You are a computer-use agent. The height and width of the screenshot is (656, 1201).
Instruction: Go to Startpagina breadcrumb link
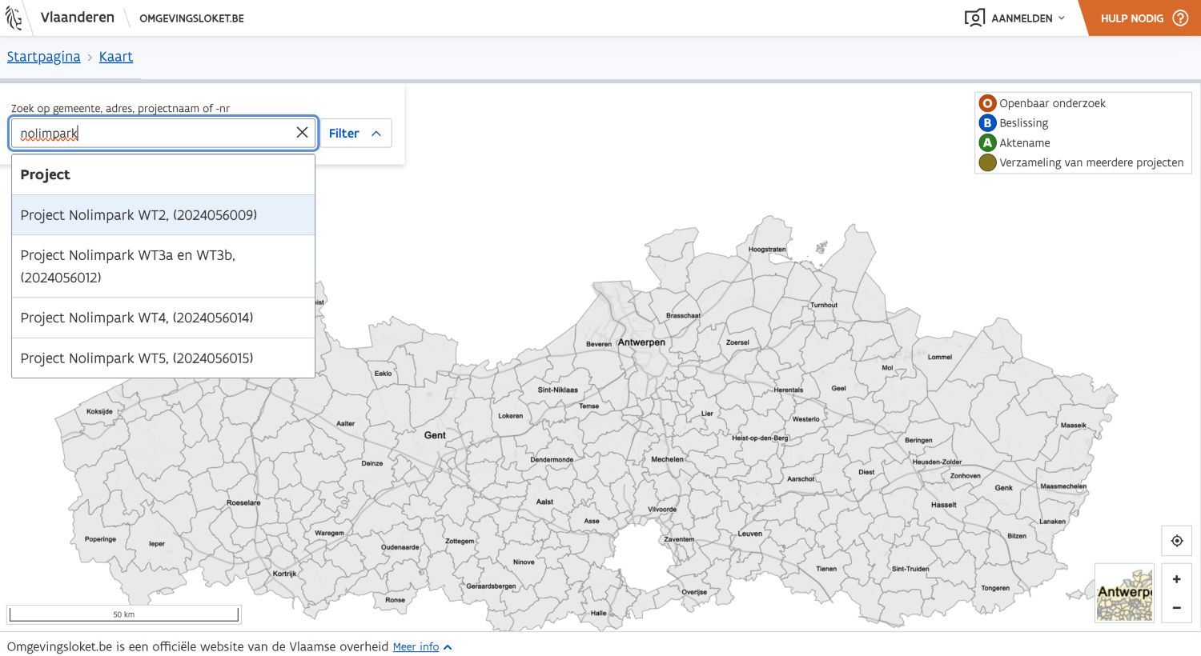[44, 57]
